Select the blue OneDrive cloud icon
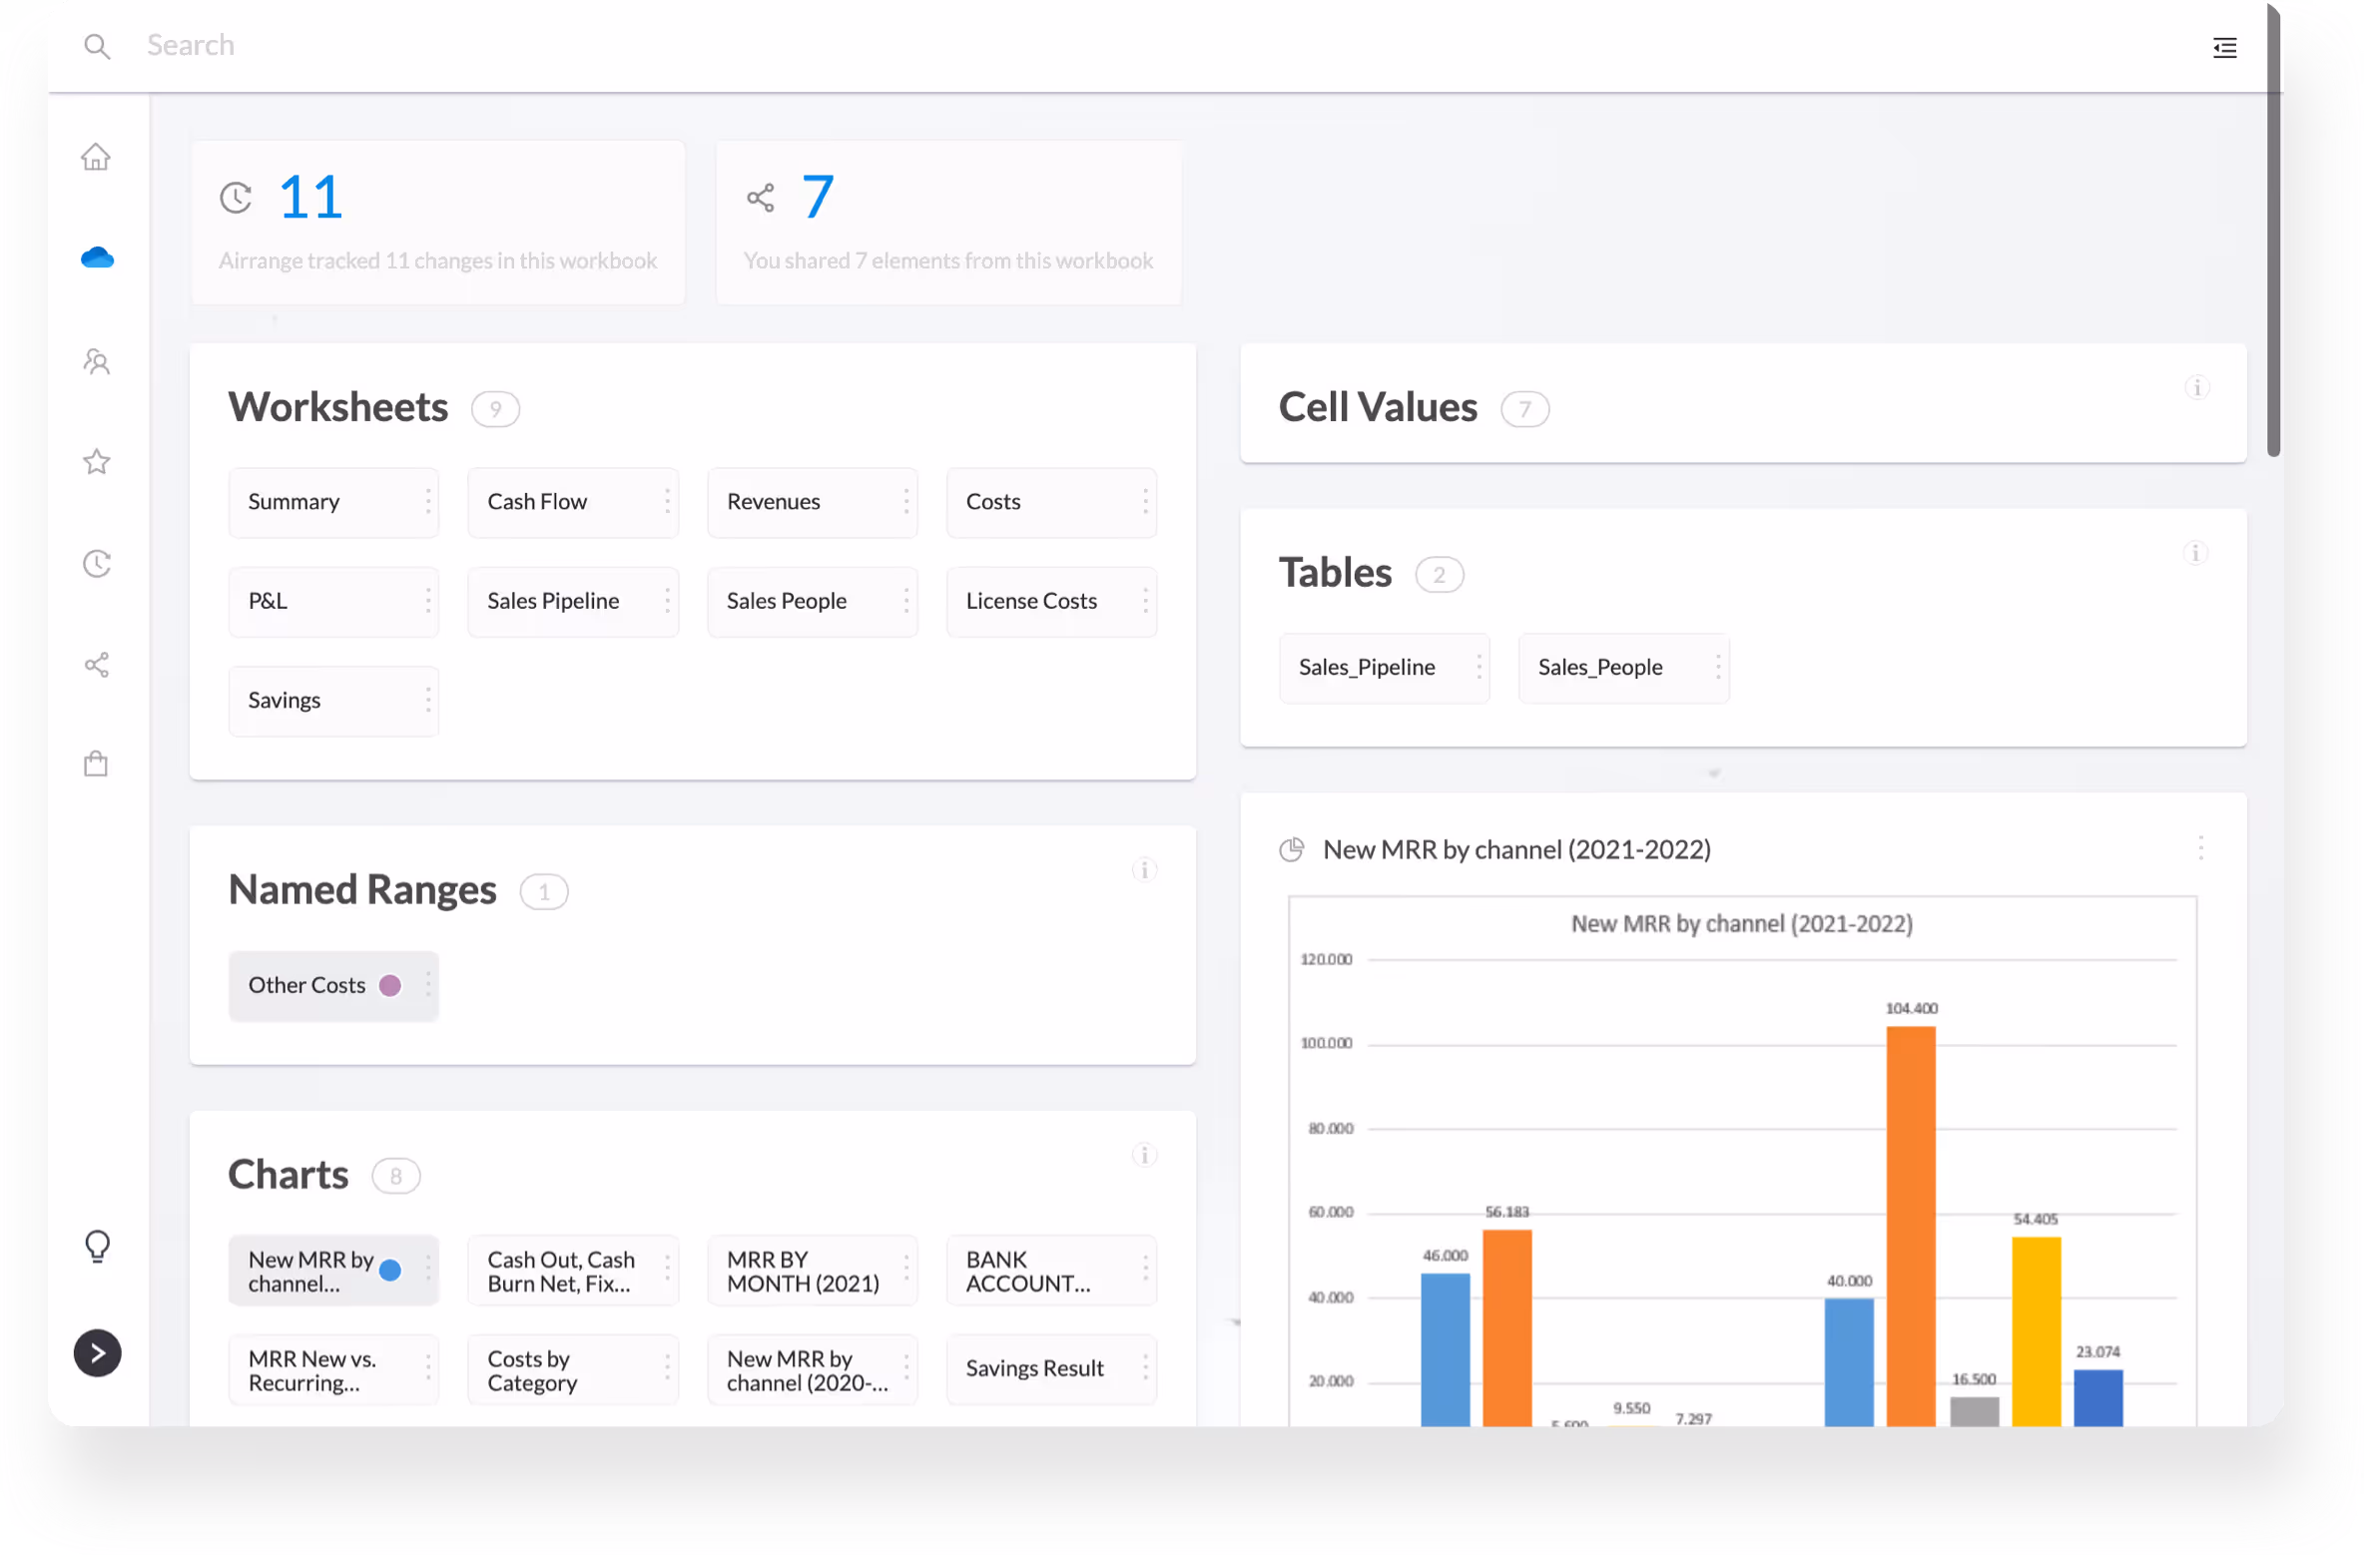The height and width of the screenshot is (1555, 2364). 97,259
